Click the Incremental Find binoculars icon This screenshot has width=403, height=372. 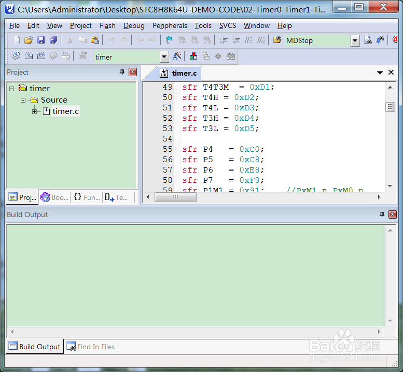click(x=380, y=40)
